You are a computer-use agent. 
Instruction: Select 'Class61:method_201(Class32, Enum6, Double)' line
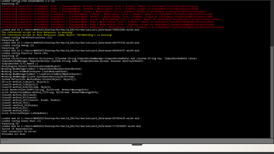pyautogui.click(x=31, y=100)
